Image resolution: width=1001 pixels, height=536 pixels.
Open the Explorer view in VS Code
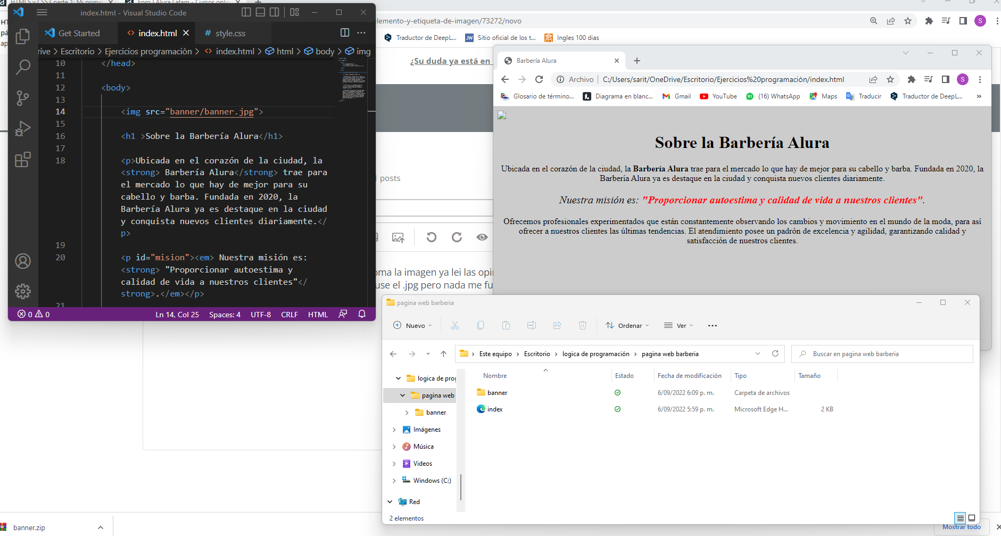coord(22,36)
